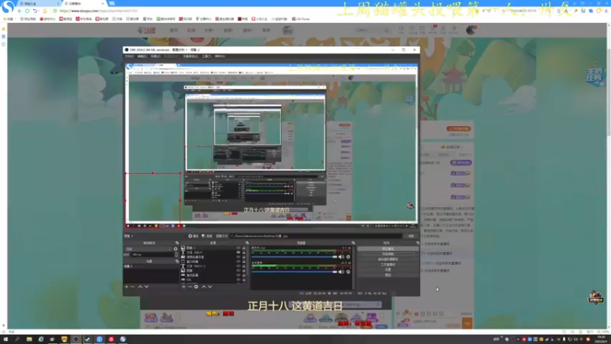
Task: Undock the scene transitions panel via pop-out icon
Action: 177,242
